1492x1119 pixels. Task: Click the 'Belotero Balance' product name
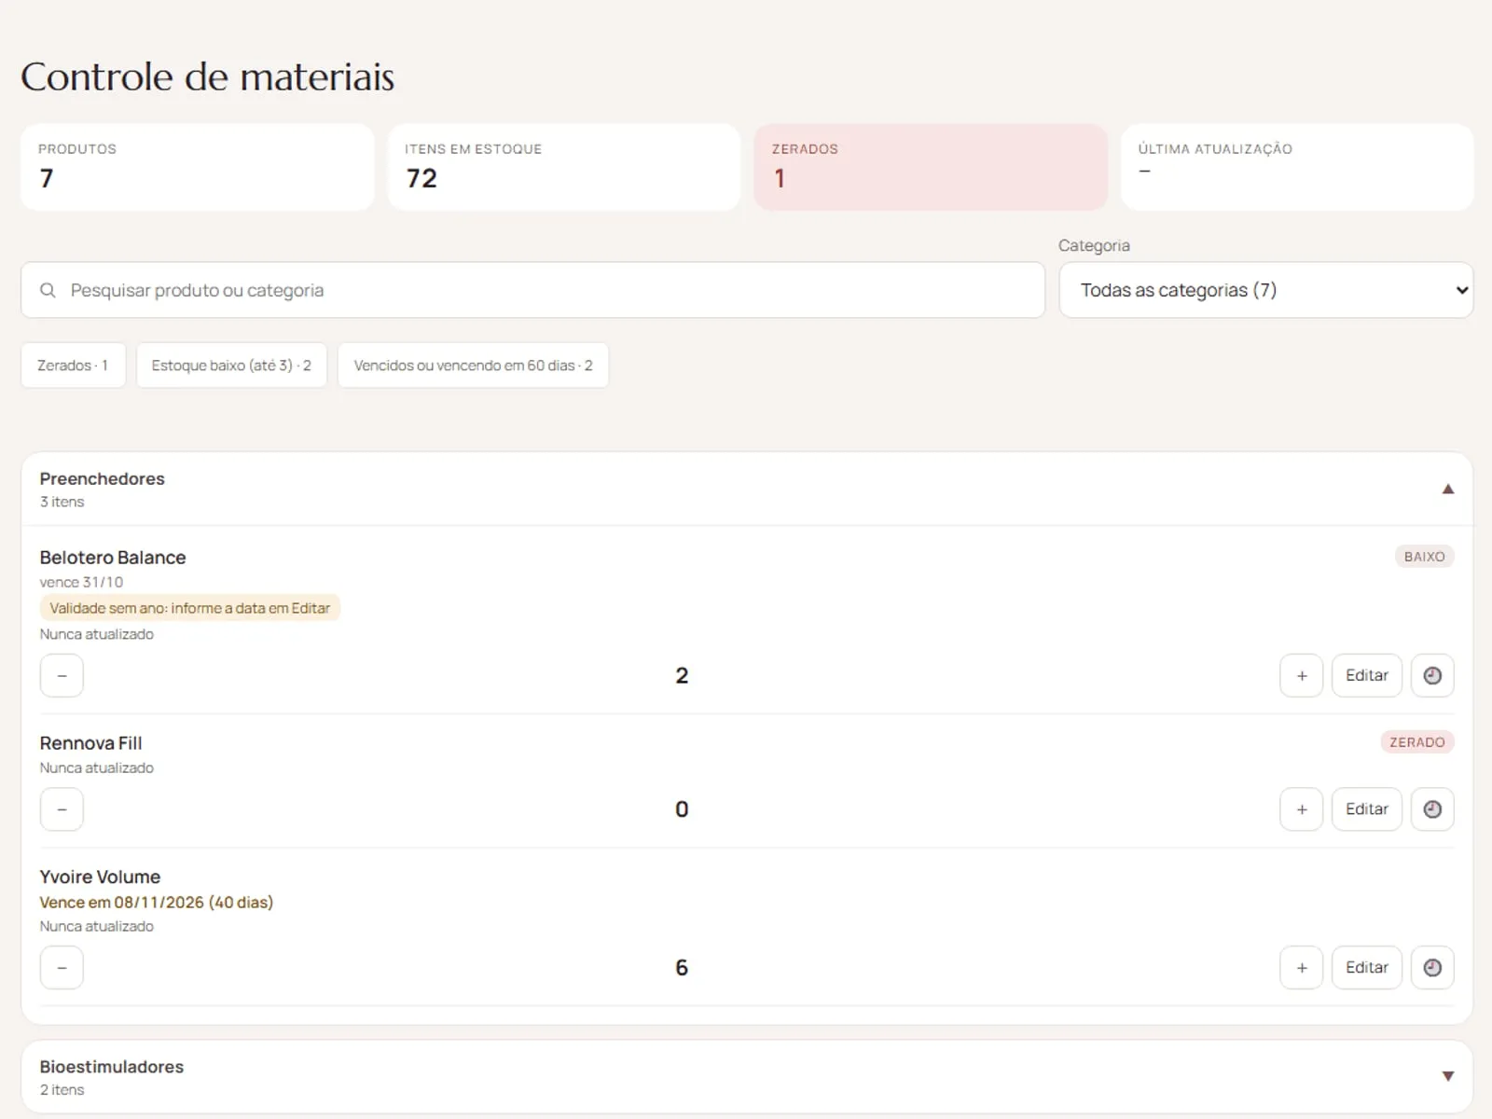coord(113,558)
